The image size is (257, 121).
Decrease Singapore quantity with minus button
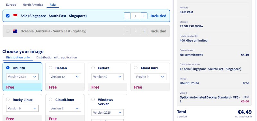(x=127, y=16)
